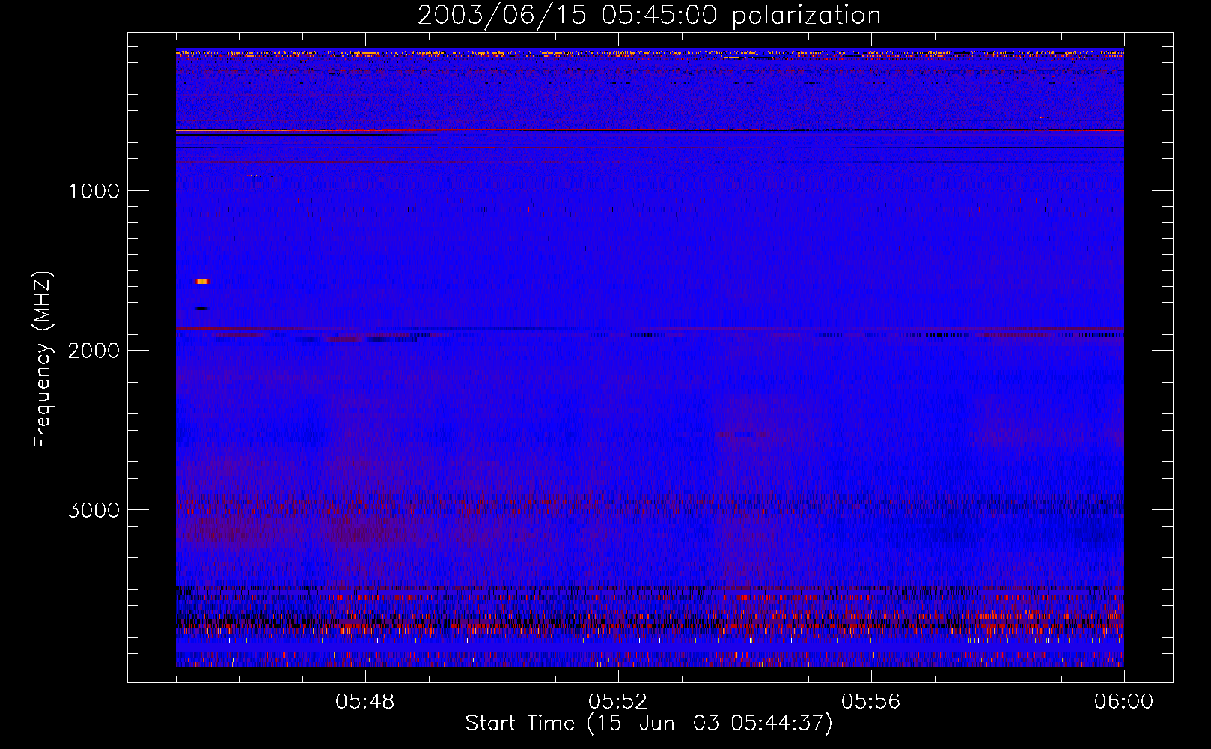Screen dimensions: 1211x749
Task: Click the 'Frequency (MHZ)' axis label
Action: (x=43, y=360)
